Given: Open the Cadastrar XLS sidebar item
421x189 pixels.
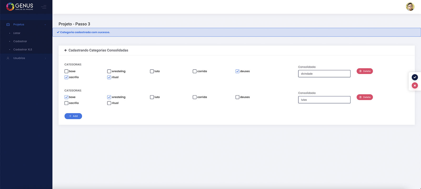Looking at the screenshot, I should point(23,49).
